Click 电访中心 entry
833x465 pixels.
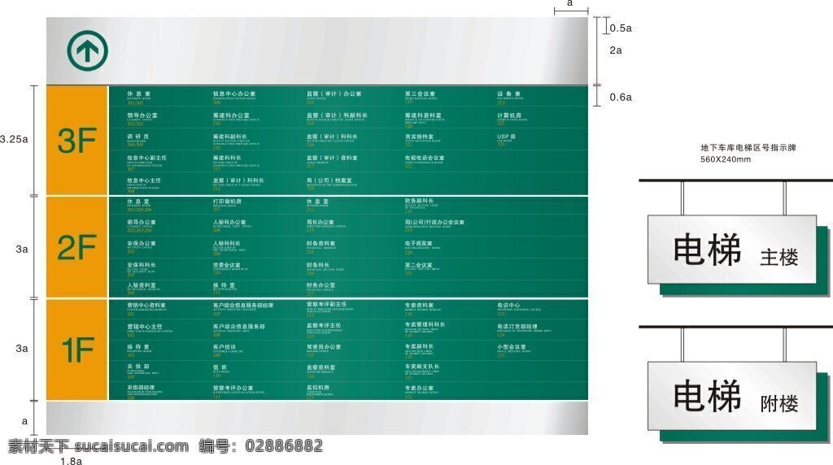click(509, 306)
